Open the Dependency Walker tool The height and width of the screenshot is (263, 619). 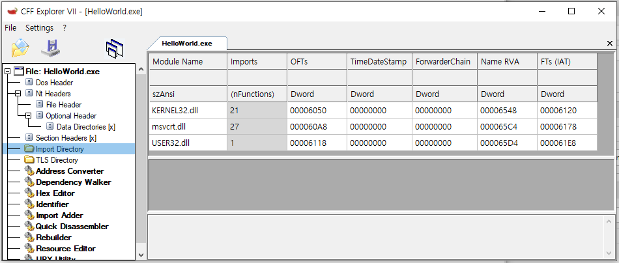tap(74, 182)
